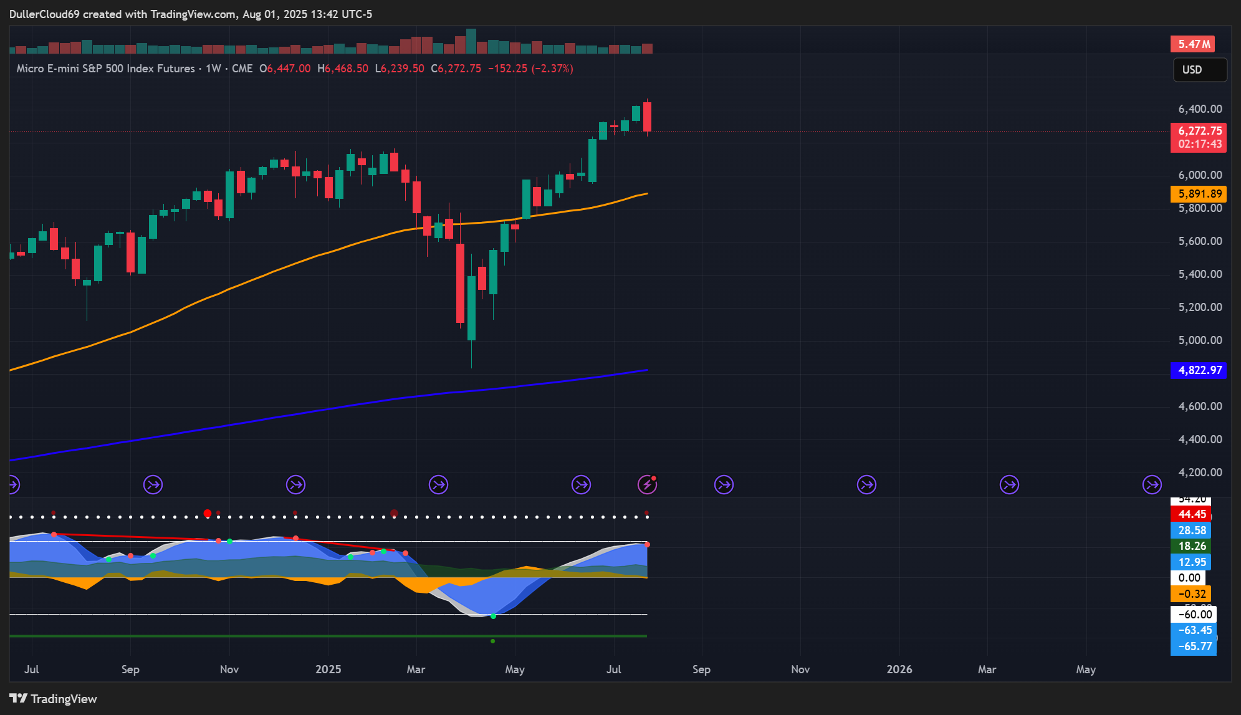Open the rollover icon near March 2026
This screenshot has width=1241, height=715.
[1009, 484]
